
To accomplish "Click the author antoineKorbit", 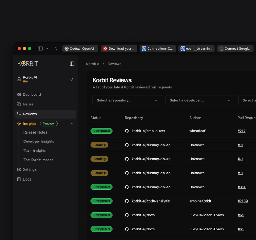I will (x=200, y=201).
